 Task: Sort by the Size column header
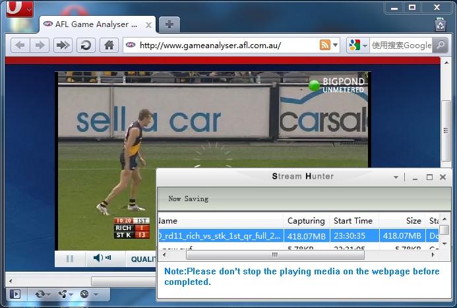coord(402,221)
